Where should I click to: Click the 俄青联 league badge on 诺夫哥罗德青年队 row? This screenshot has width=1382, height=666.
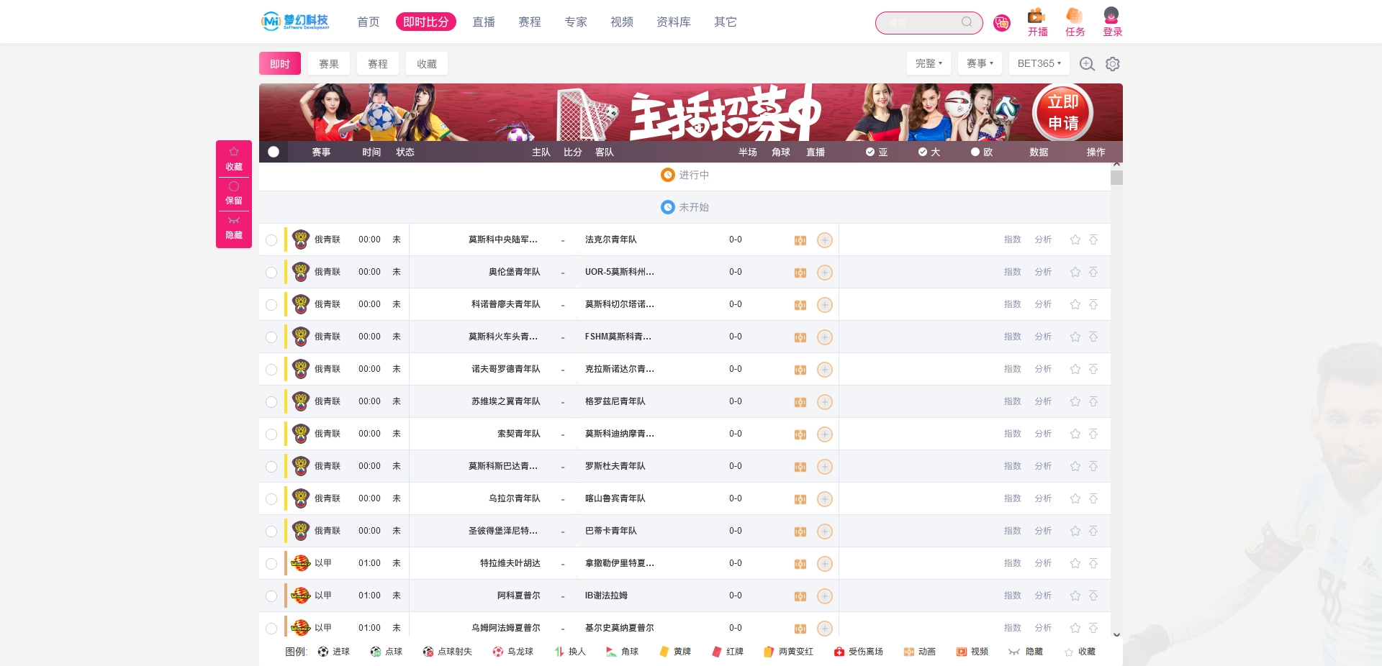(301, 369)
